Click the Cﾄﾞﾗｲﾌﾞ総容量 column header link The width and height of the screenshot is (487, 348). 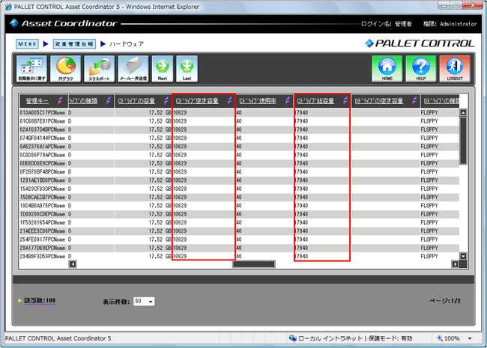[315, 101]
